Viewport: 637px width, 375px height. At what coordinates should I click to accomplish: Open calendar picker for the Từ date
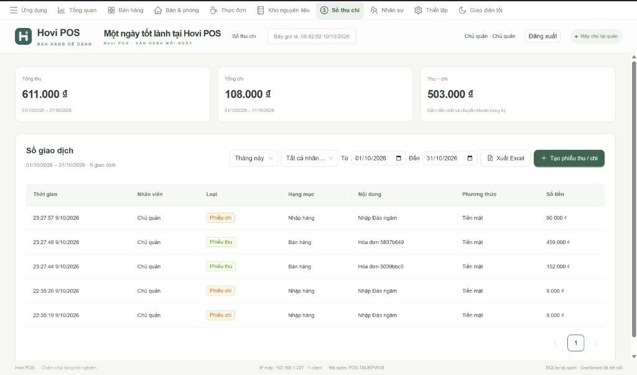pos(399,158)
